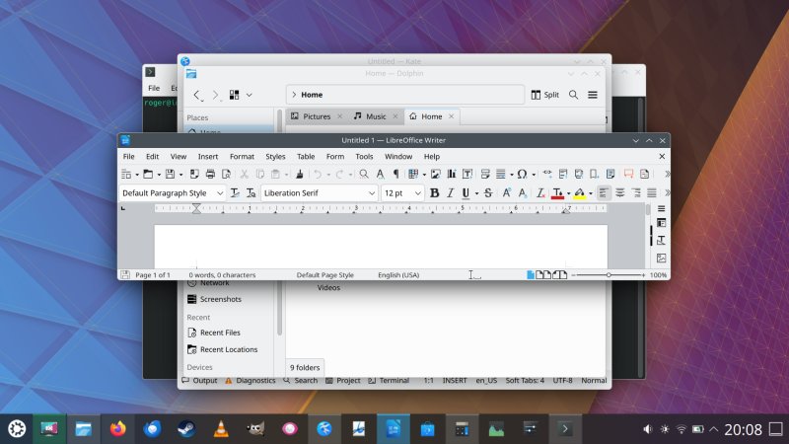Click the Insert Special Character omega icon
This screenshot has width=789, height=444.
[522, 175]
